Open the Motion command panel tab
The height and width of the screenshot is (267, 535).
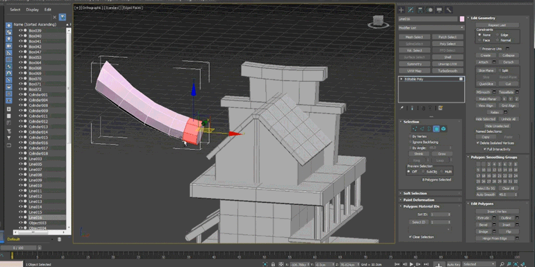pyautogui.click(x=430, y=10)
